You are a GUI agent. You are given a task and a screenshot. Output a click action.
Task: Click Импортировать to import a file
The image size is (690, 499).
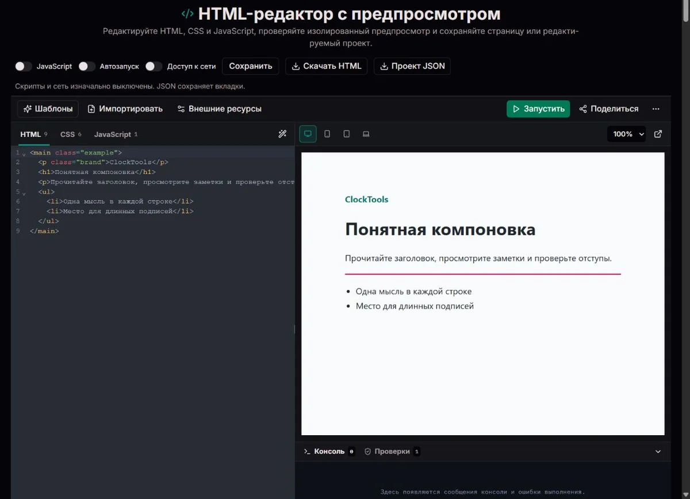(x=125, y=109)
